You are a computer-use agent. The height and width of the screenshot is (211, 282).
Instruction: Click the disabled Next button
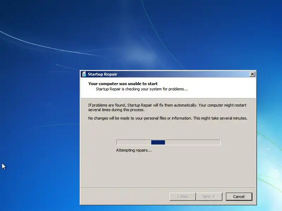tap(209, 197)
